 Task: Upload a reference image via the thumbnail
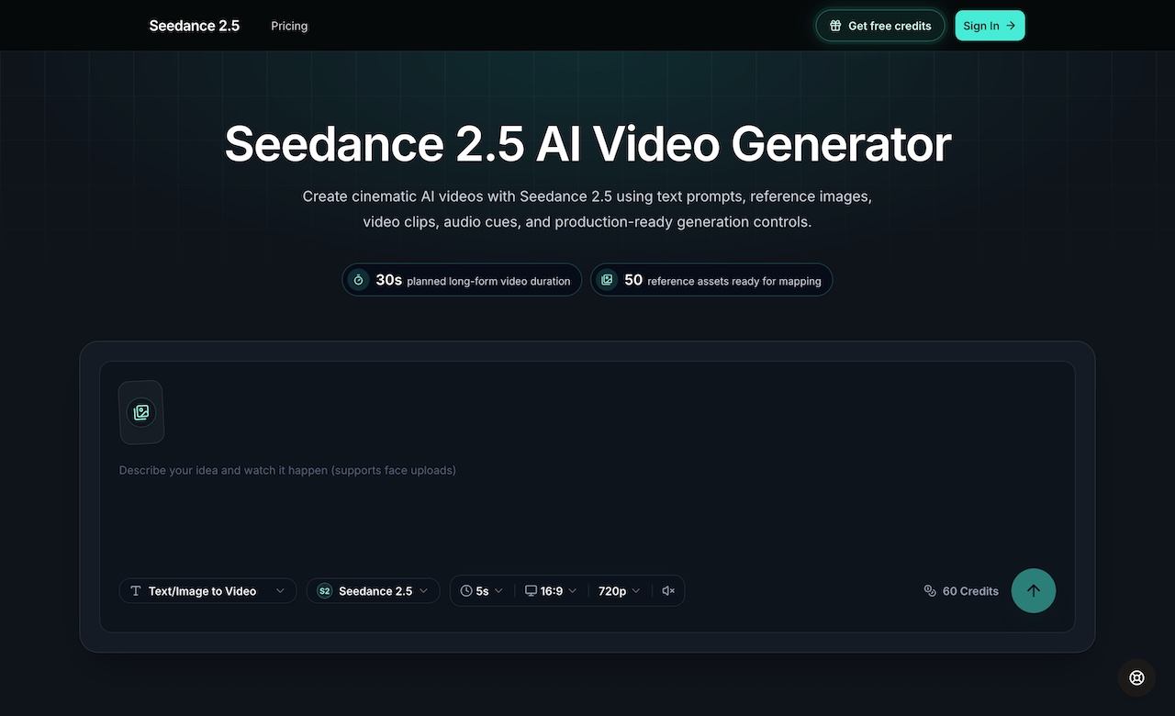[x=141, y=412]
